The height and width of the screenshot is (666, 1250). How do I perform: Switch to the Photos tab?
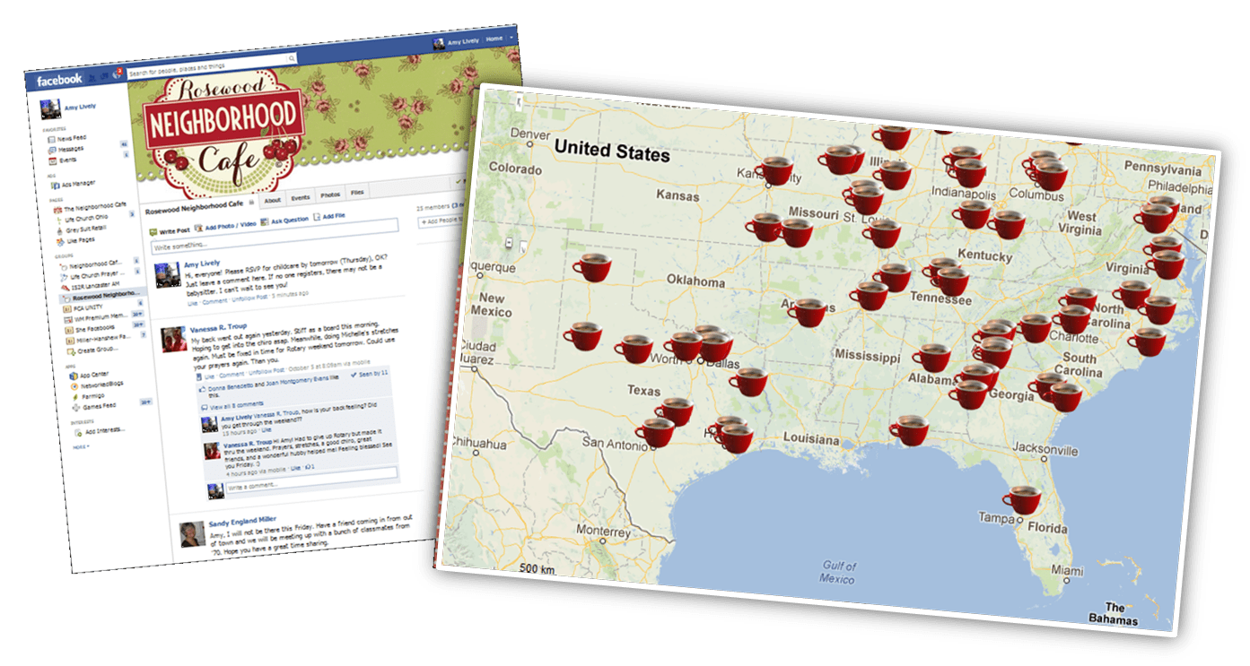point(330,195)
